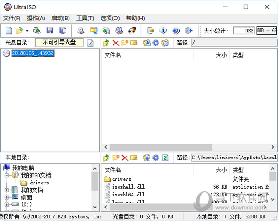Expand the (C:) drive node

pyautogui.click(x=6, y=204)
